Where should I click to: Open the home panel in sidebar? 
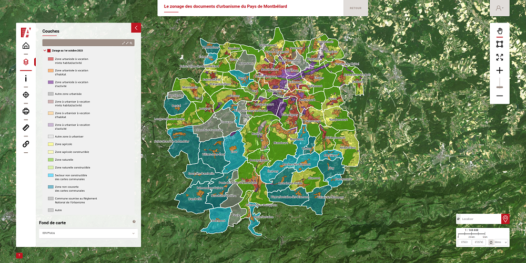pos(26,46)
